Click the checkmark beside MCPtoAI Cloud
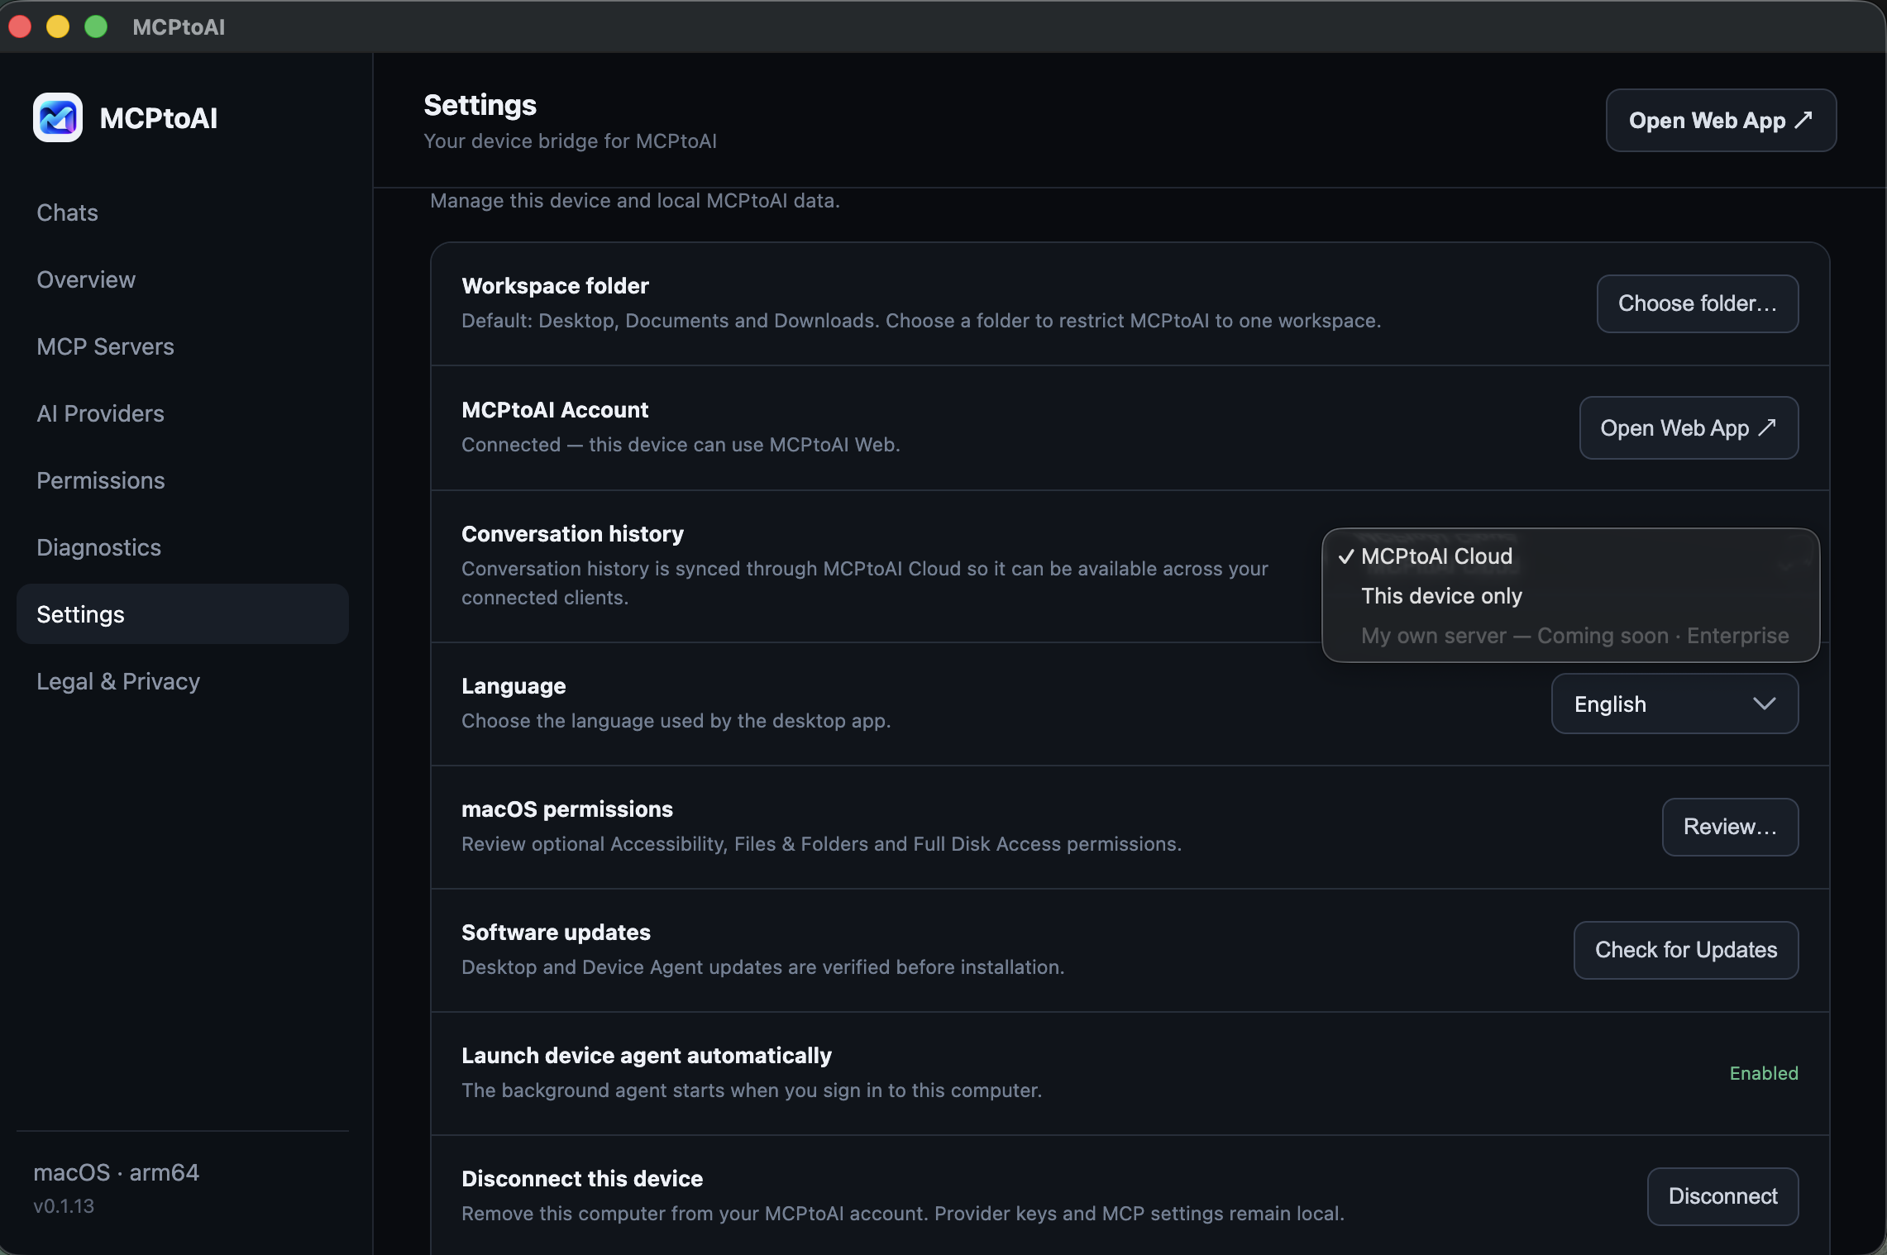The height and width of the screenshot is (1255, 1887). pyautogui.click(x=1346, y=556)
